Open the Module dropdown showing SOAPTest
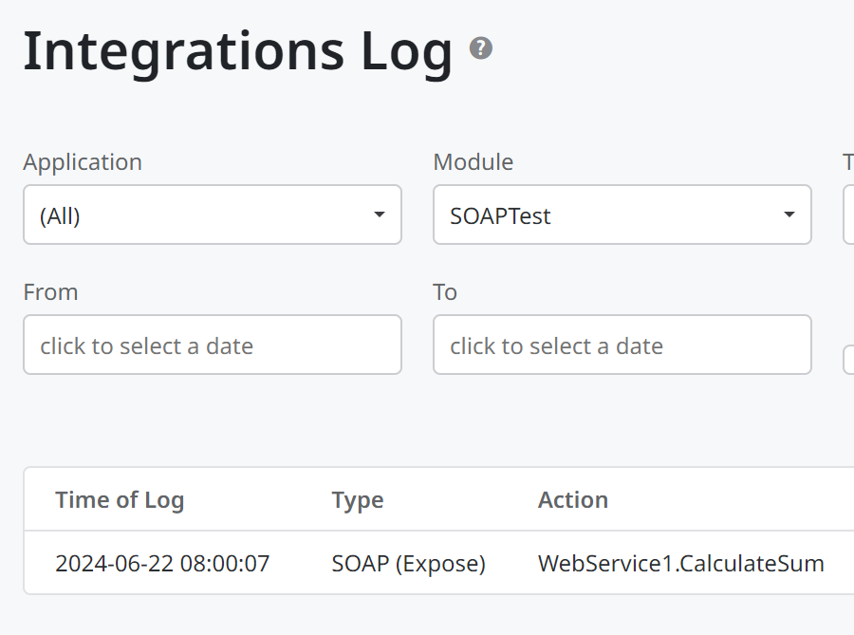854x635 pixels. (622, 215)
